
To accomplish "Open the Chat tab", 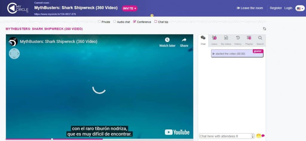I will point(203,41).
